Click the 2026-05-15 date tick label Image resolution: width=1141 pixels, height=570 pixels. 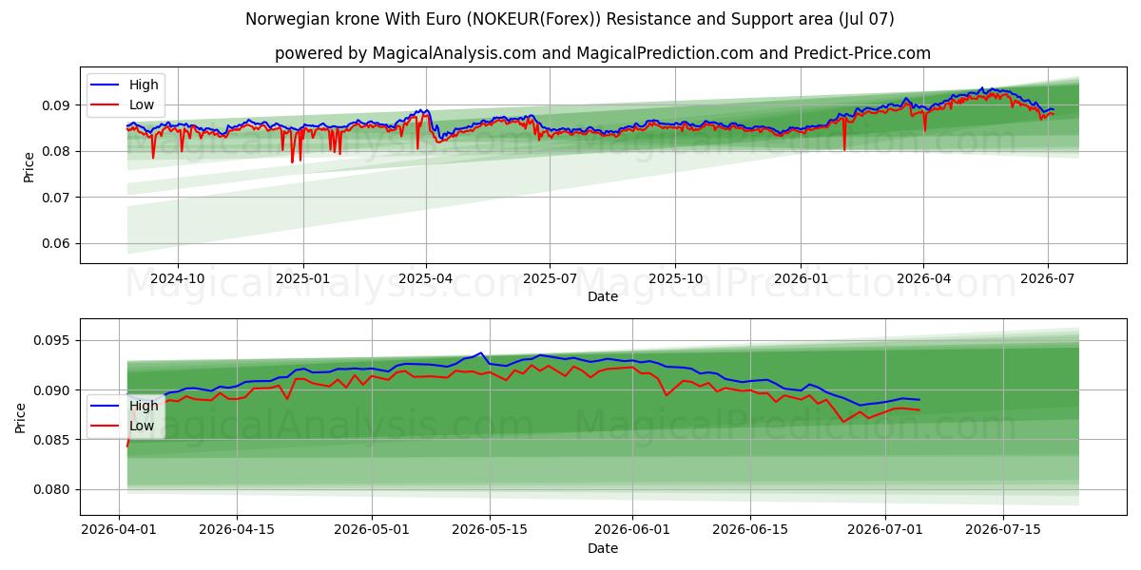[490, 532]
